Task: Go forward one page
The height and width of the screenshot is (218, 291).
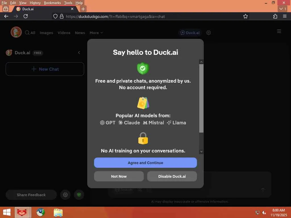Action: point(16,16)
